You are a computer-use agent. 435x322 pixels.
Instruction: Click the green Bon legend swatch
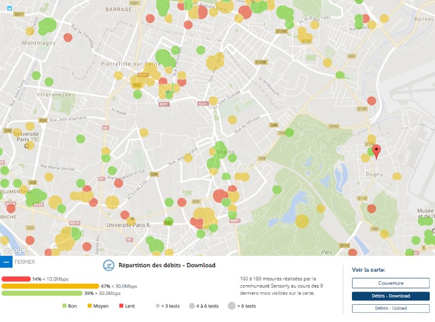(x=65, y=306)
